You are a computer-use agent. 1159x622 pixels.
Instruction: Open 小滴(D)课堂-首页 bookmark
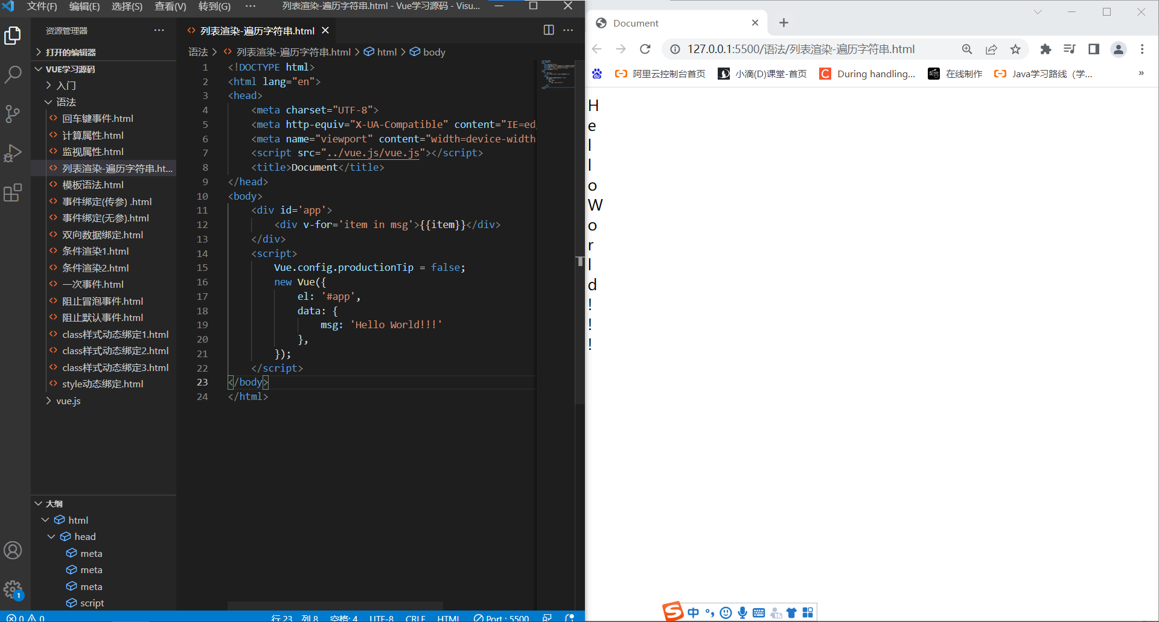762,74
